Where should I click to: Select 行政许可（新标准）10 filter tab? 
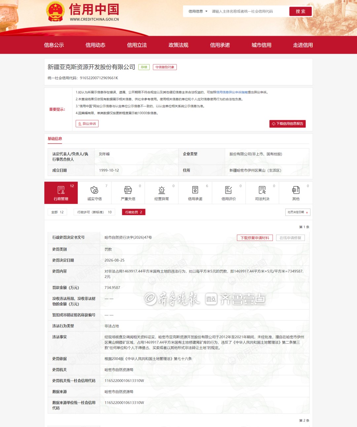coord(95,212)
